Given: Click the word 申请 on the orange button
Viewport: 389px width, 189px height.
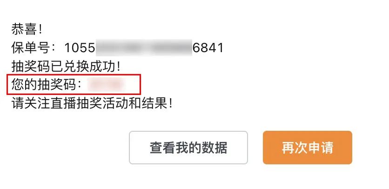Looking at the screenshot, I should [x=320, y=148].
